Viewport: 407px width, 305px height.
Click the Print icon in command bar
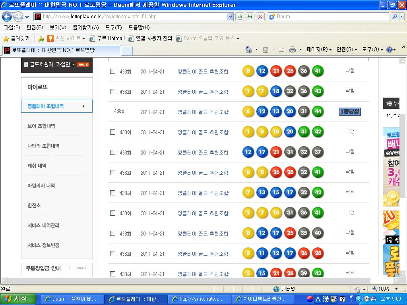click(293, 50)
